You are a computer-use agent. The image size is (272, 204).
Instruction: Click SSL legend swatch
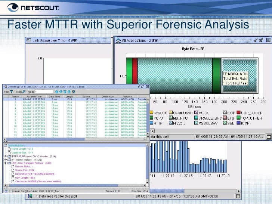click(225, 123)
